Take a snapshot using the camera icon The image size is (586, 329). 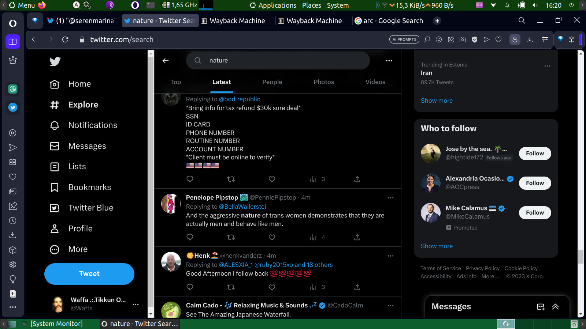[463, 39]
